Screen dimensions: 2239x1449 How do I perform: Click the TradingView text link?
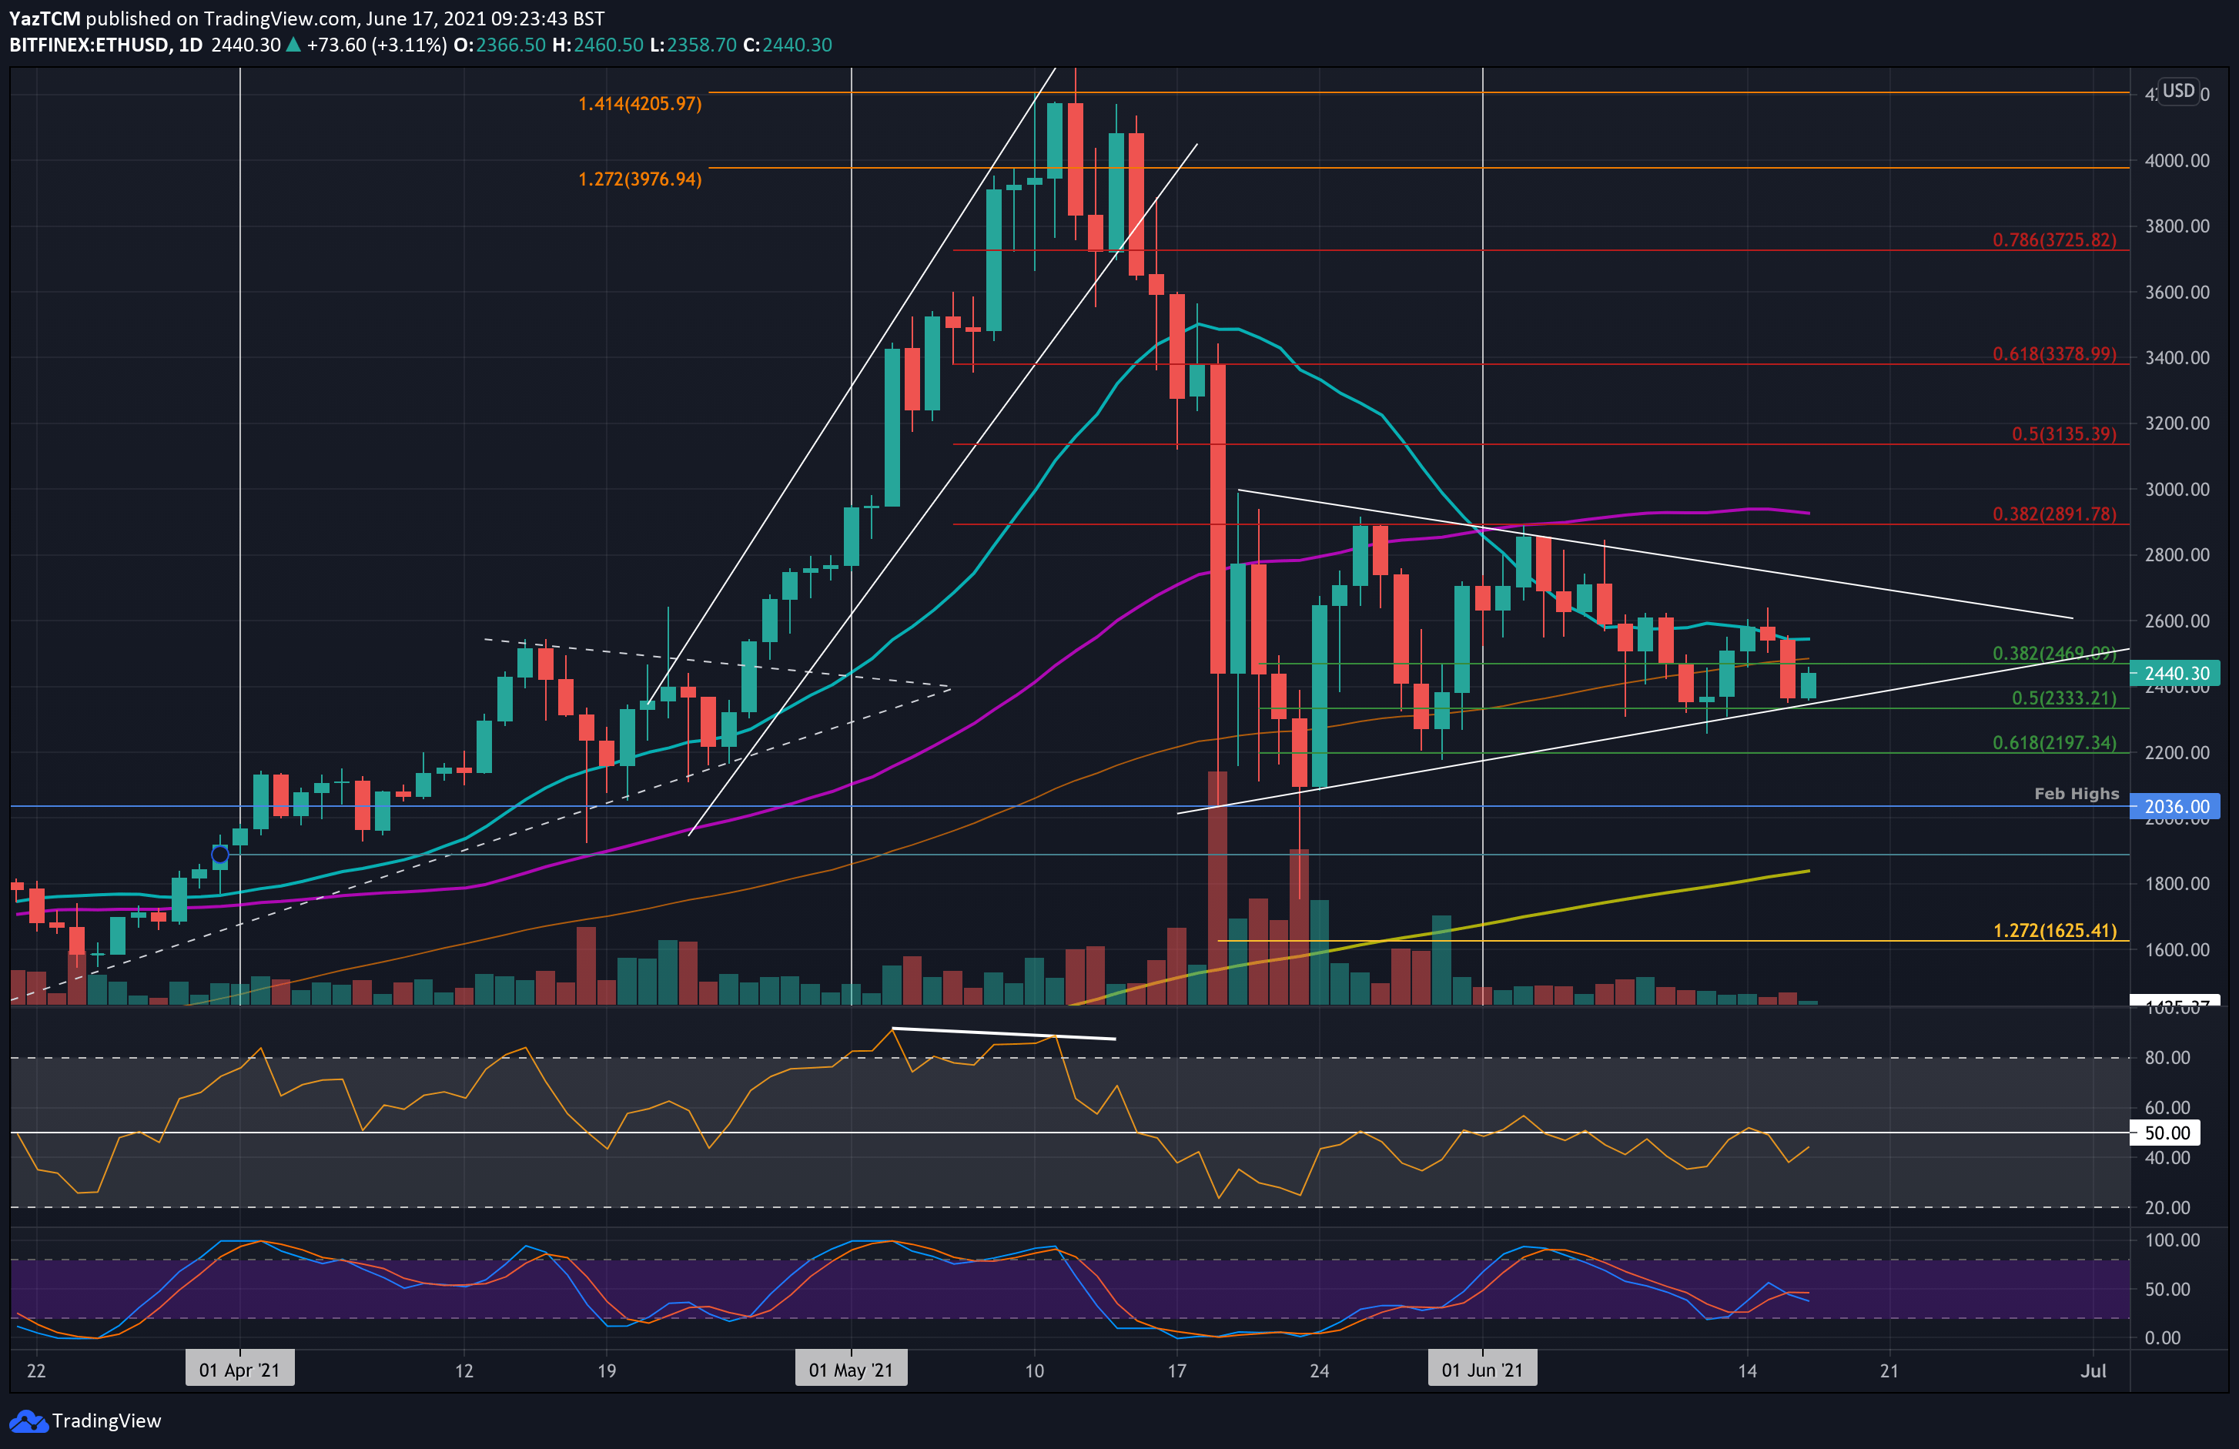pyautogui.click(x=106, y=1421)
